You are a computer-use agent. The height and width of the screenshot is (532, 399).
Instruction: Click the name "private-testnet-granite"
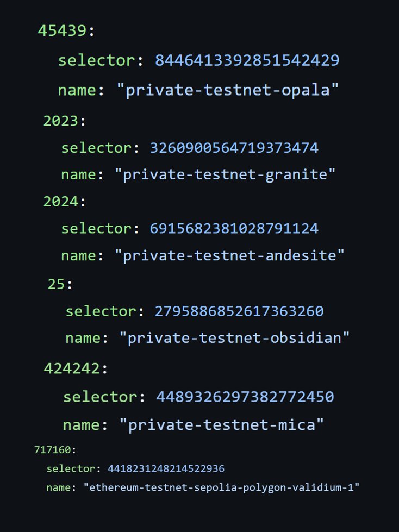click(x=225, y=175)
